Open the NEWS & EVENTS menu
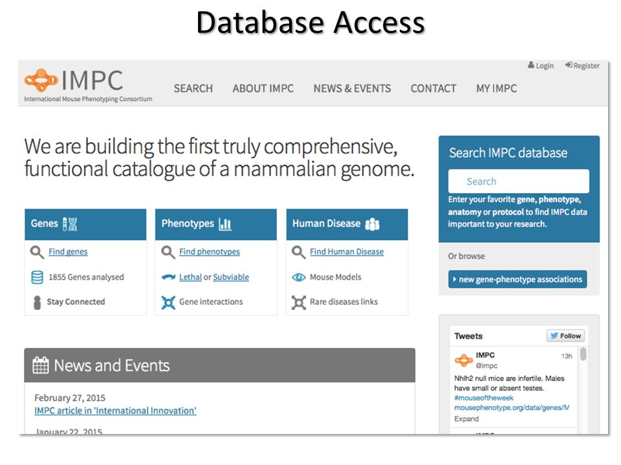 pos(352,88)
